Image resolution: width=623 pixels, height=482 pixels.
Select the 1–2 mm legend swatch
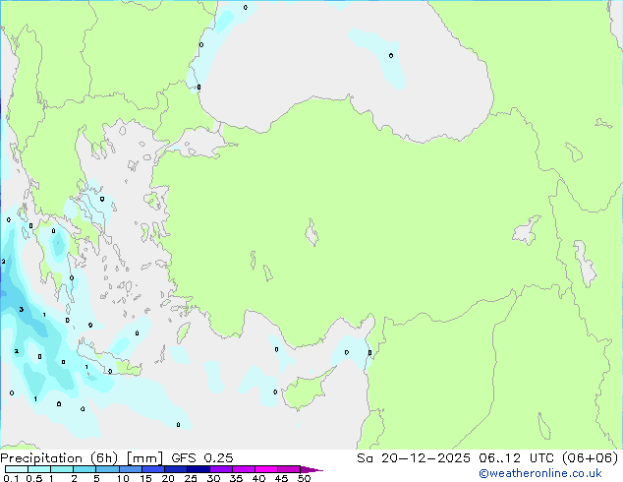coord(62,469)
